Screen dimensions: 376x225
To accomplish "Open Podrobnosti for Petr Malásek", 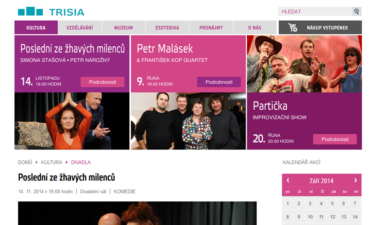I will click(x=219, y=82).
